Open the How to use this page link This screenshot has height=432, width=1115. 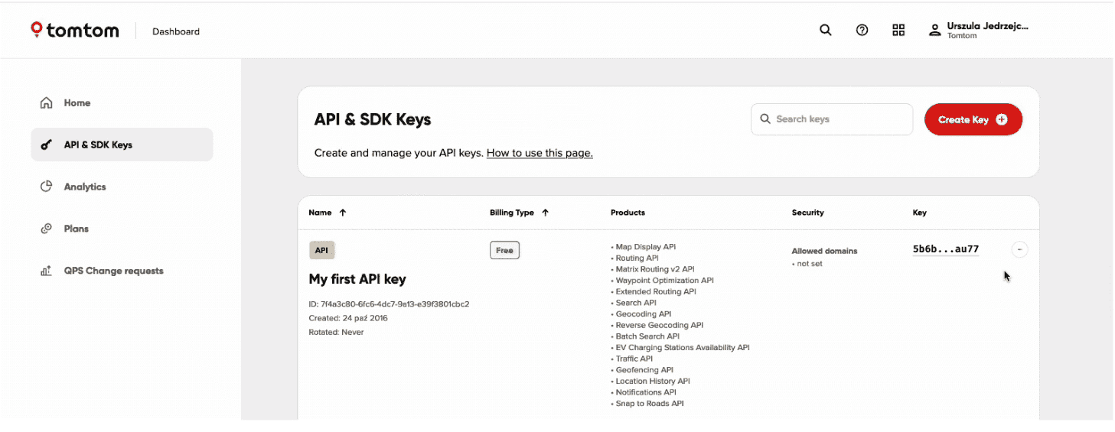point(540,153)
